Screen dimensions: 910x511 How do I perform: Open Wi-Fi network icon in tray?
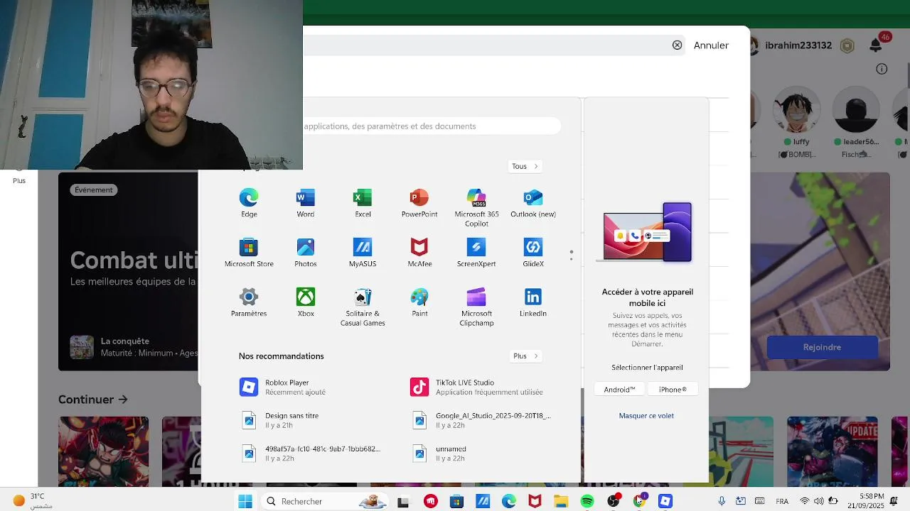point(805,501)
